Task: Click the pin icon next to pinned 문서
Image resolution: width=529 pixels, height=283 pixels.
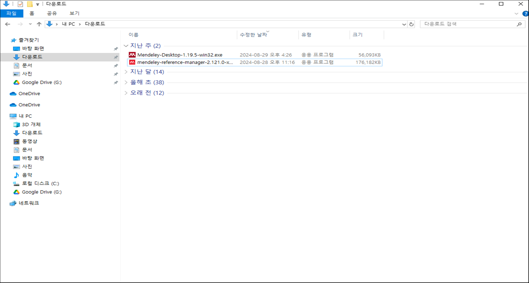Action: click(x=116, y=66)
